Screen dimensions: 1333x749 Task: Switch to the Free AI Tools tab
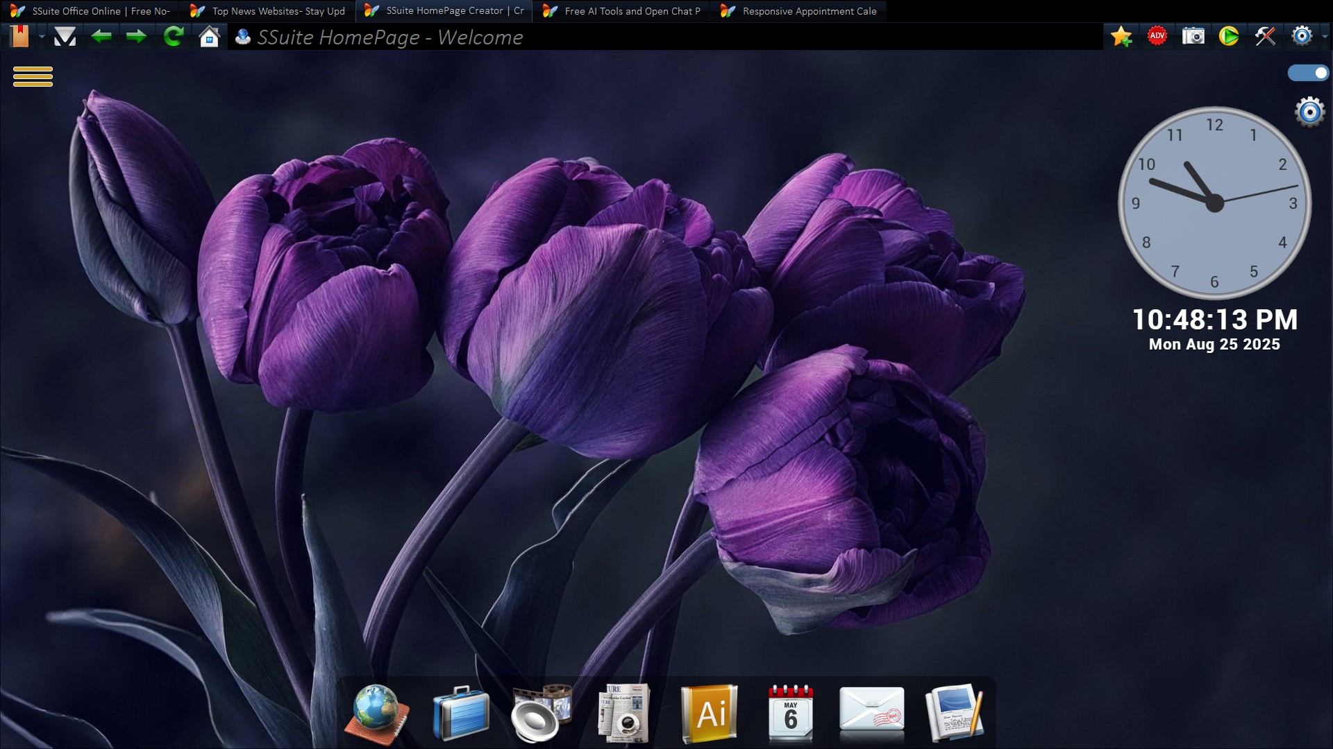(622, 11)
